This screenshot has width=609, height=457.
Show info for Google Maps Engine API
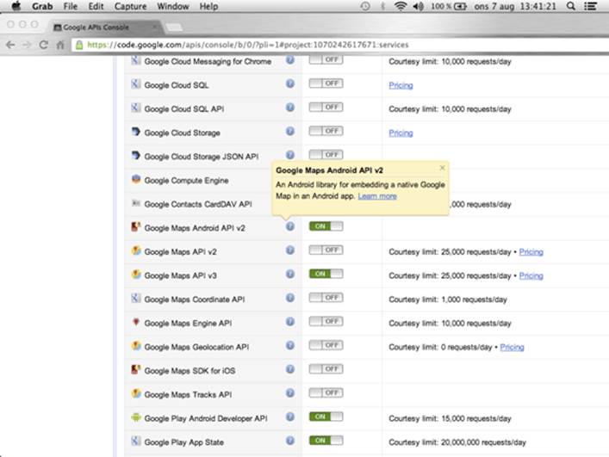pyautogui.click(x=290, y=322)
